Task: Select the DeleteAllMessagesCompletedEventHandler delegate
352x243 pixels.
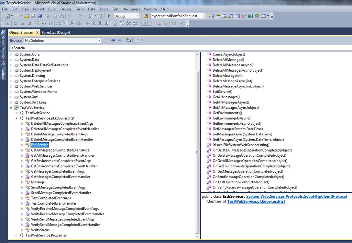Action: [65, 129]
